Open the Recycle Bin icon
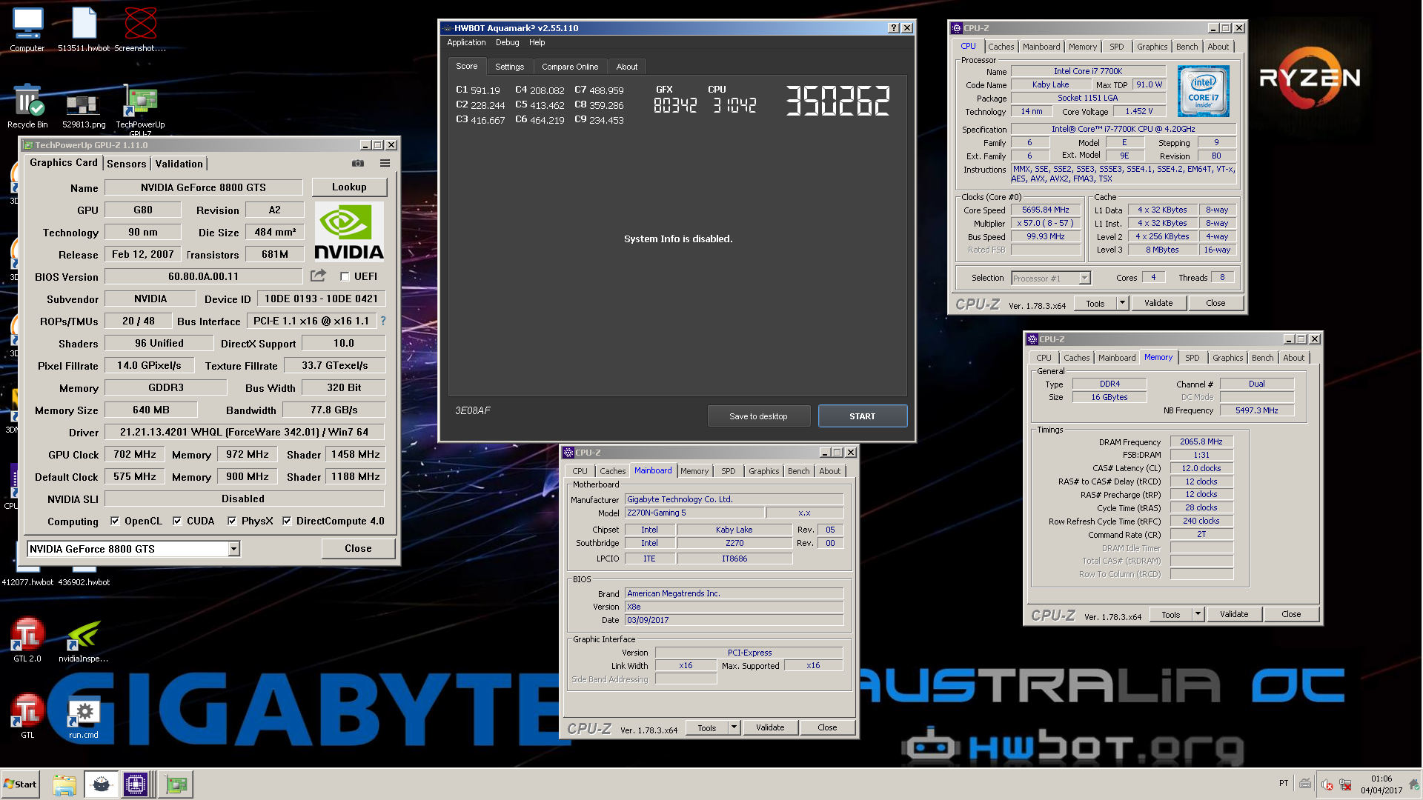 coord(27,106)
